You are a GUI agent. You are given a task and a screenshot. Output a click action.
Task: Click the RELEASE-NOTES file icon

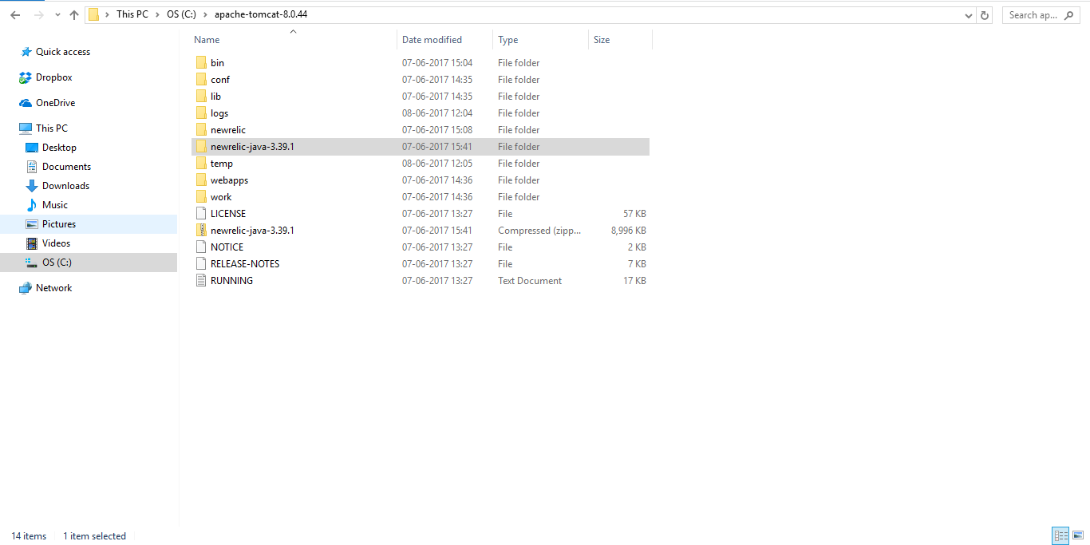pyautogui.click(x=201, y=264)
